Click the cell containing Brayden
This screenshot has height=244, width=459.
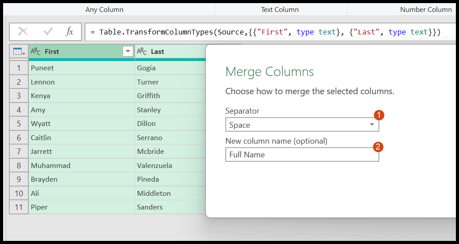(81, 179)
